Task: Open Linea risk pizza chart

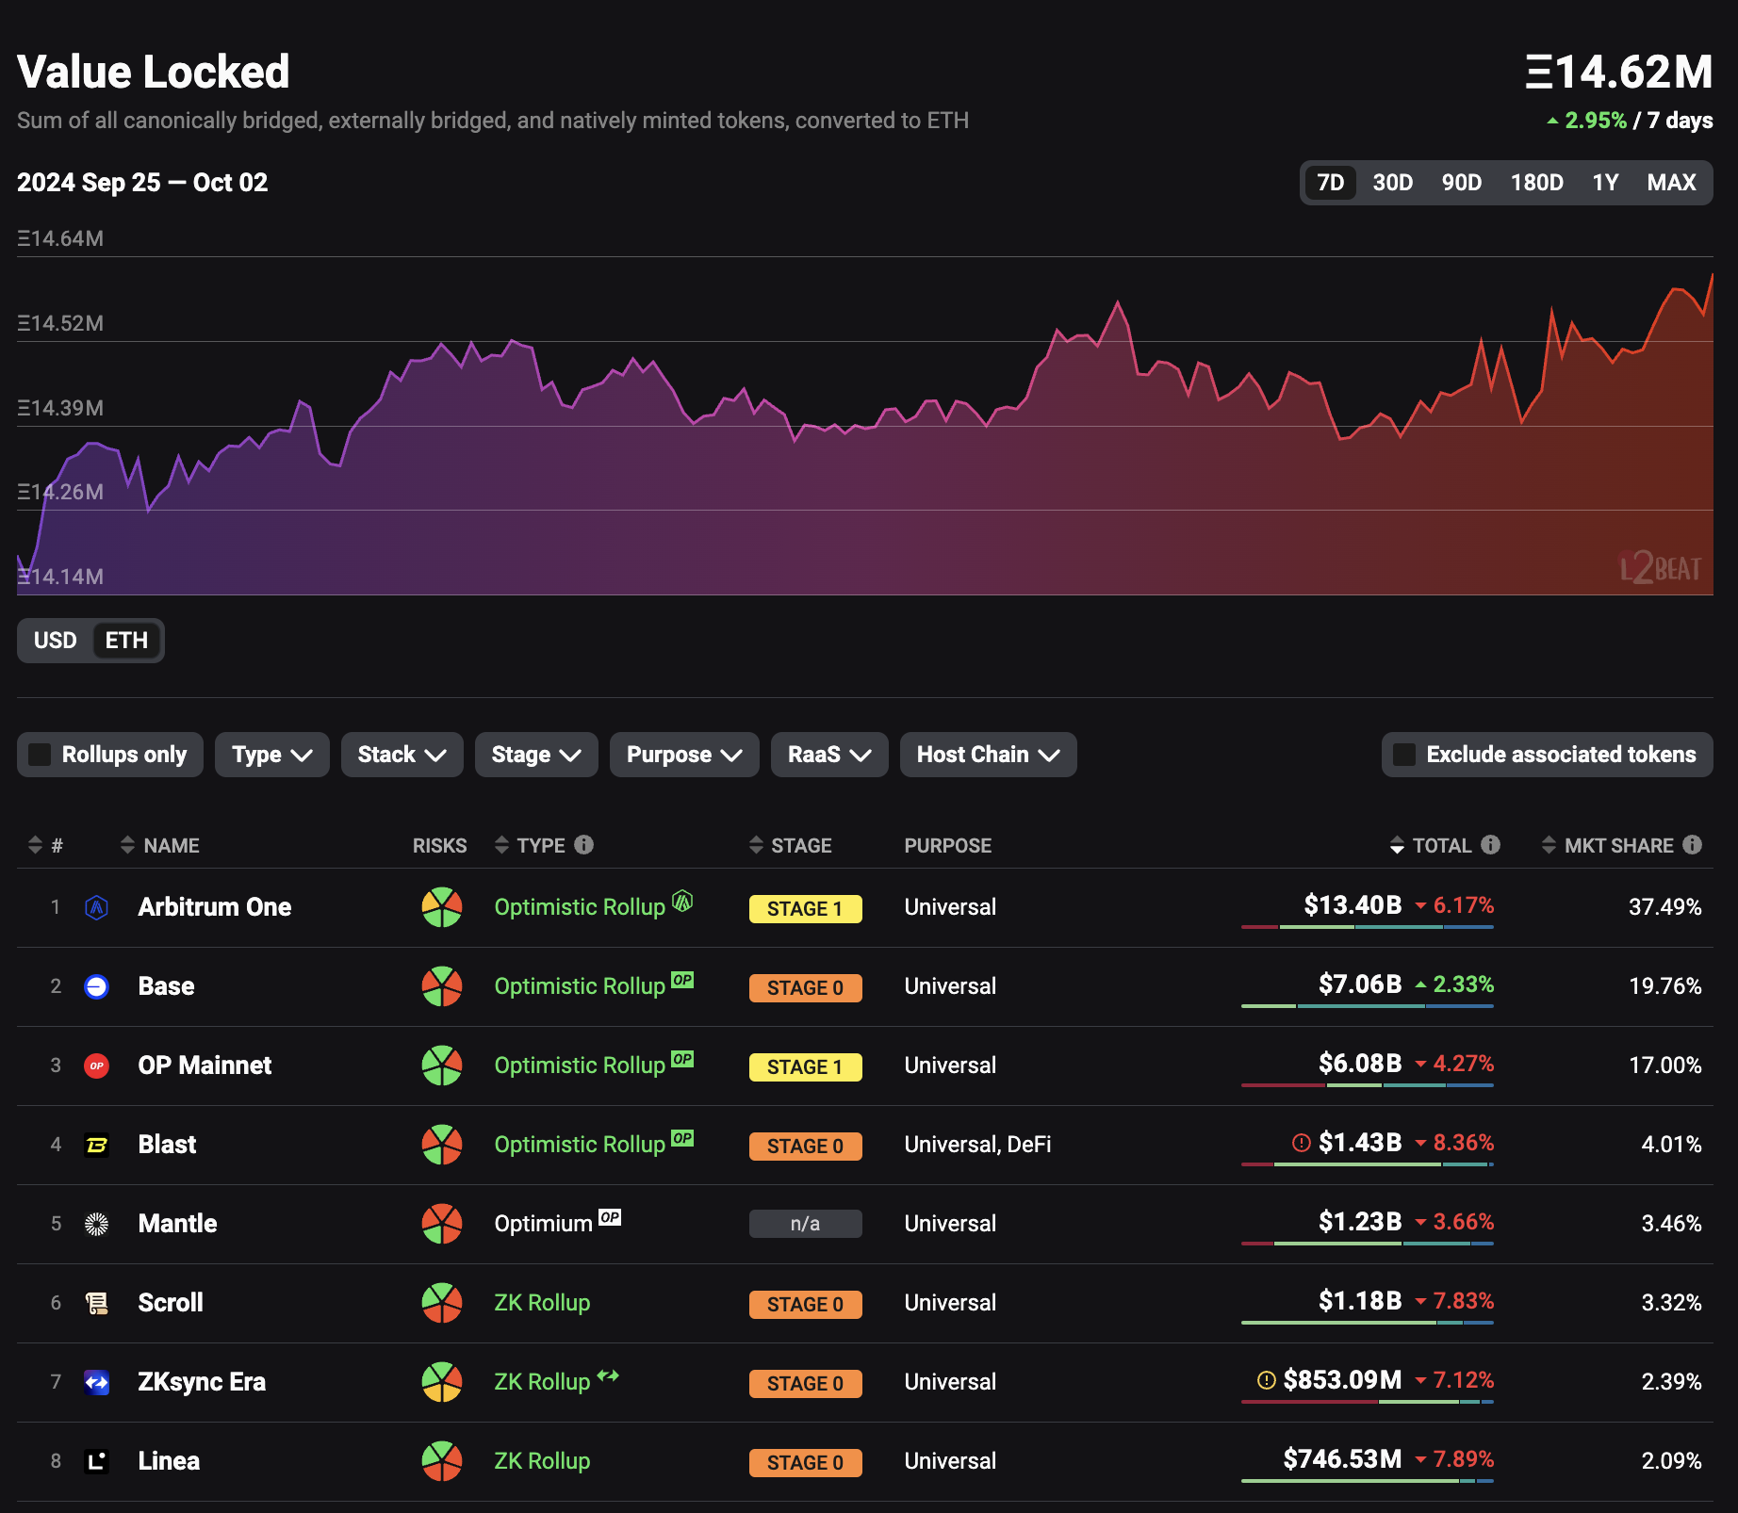Action: (x=441, y=1461)
